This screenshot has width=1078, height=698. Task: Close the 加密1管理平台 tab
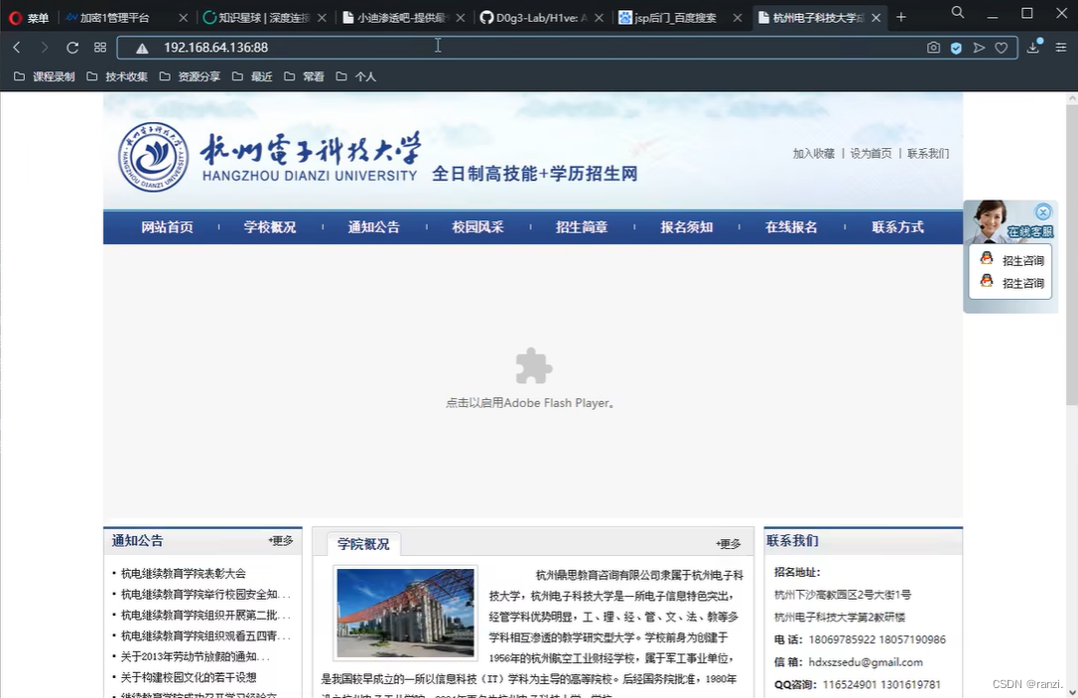tap(183, 18)
